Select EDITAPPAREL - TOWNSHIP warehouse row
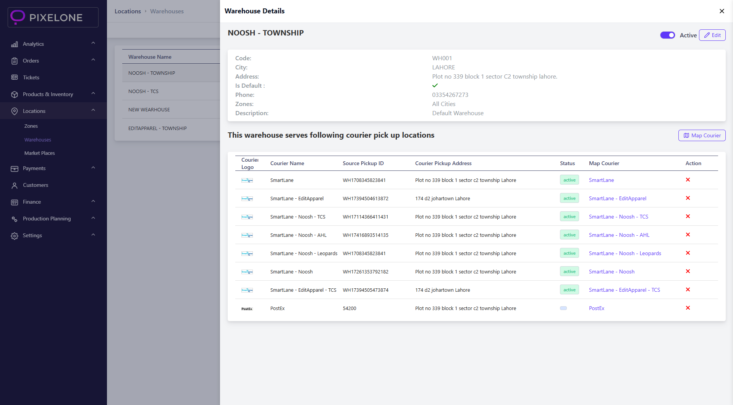 point(171,128)
